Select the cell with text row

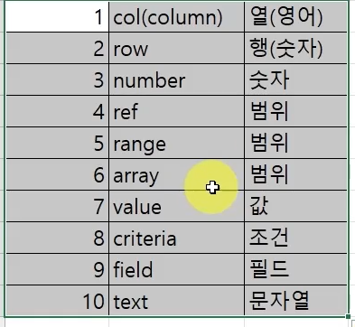176,48
